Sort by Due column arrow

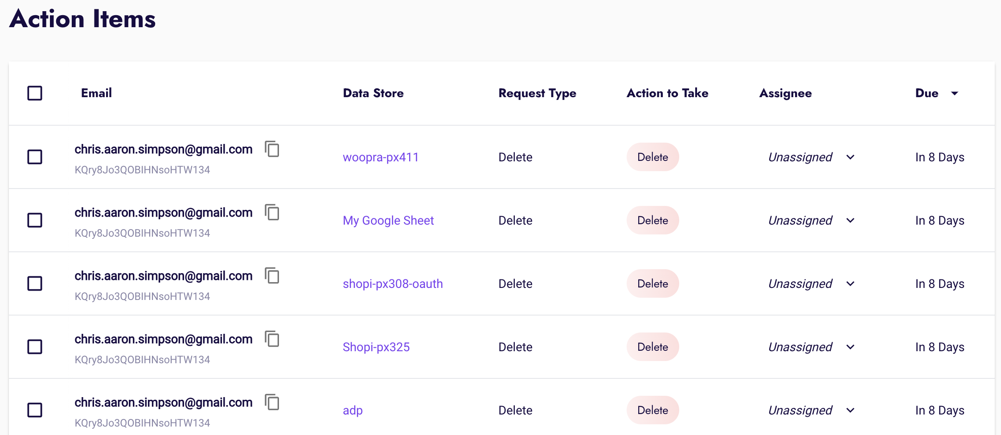tap(954, 93)
